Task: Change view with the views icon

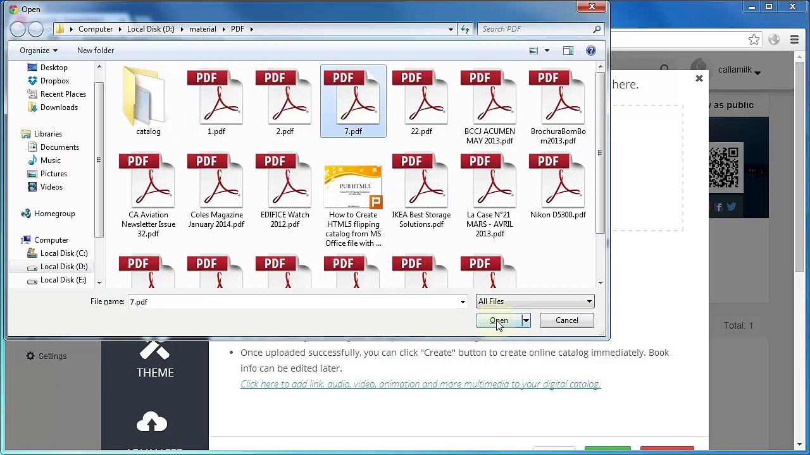Action: pyautogui.click(x=533, y=51)
